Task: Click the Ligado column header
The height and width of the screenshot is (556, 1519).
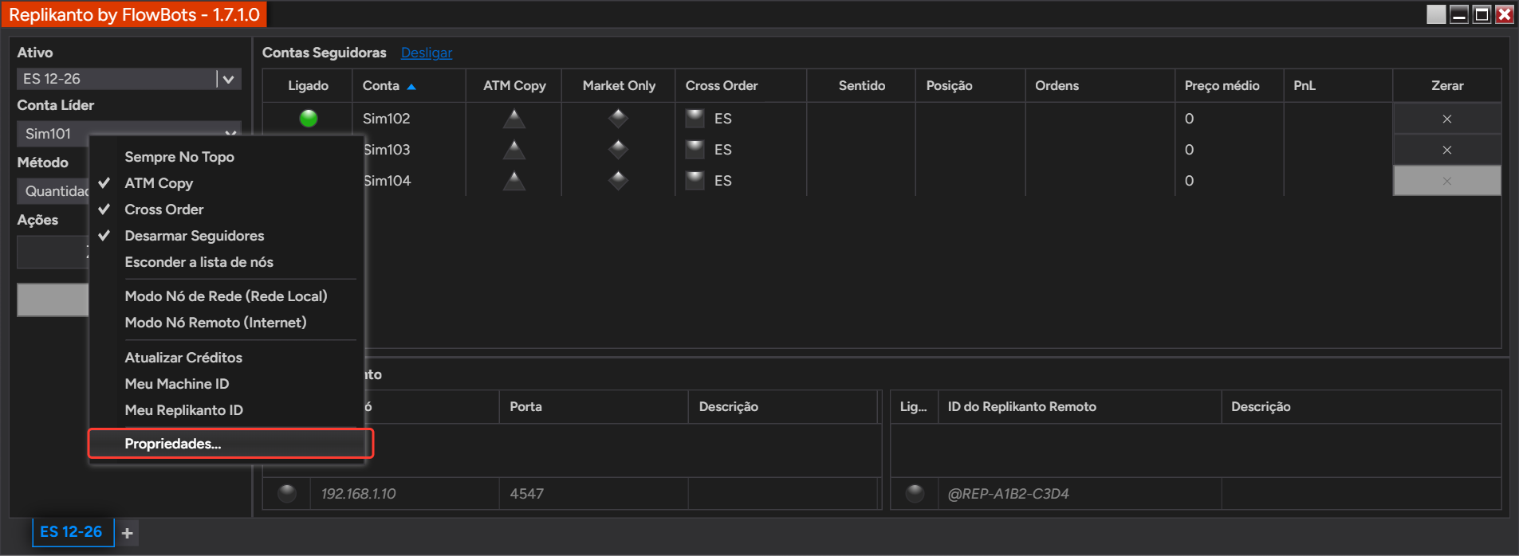Action: coord(308,86)
